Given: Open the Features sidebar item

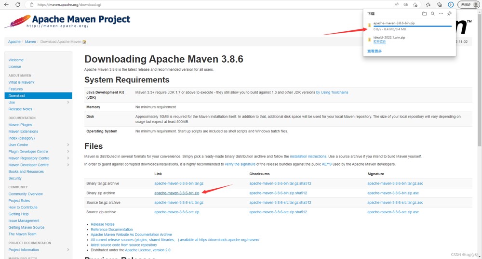Looking at the screenshot, I should click(15, 89).
